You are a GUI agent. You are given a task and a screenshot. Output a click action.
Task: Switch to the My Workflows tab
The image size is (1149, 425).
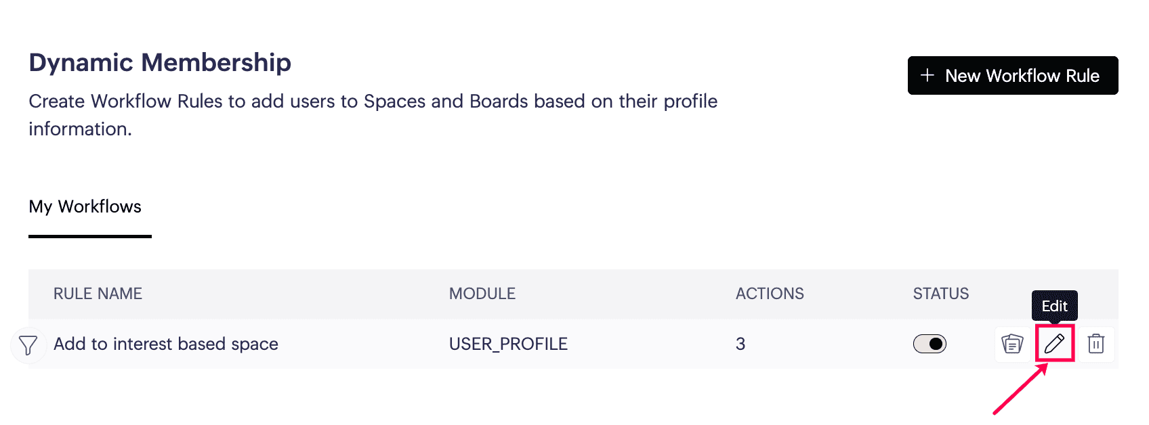(85, 206)
